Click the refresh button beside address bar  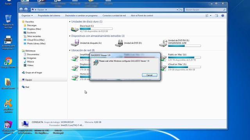pos(181,10)
